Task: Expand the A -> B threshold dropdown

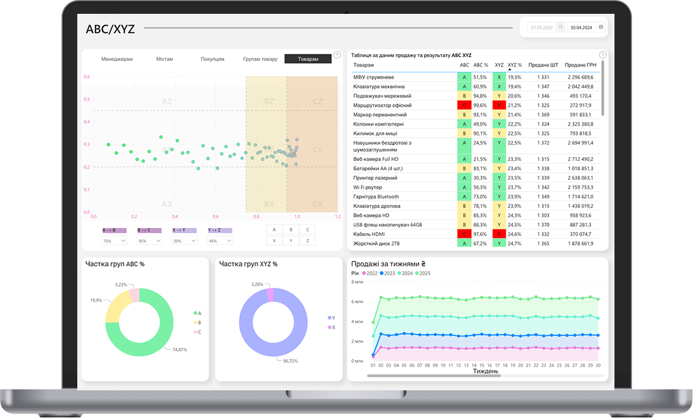Action: click(114, 241)
